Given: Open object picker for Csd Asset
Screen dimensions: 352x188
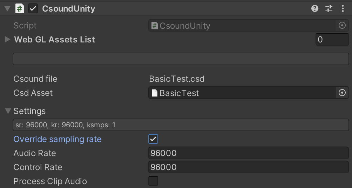Looking at the screenshot, I should 342,93.
